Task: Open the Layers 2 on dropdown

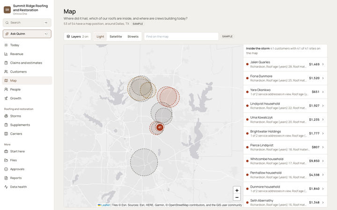Action: (77, 36)
